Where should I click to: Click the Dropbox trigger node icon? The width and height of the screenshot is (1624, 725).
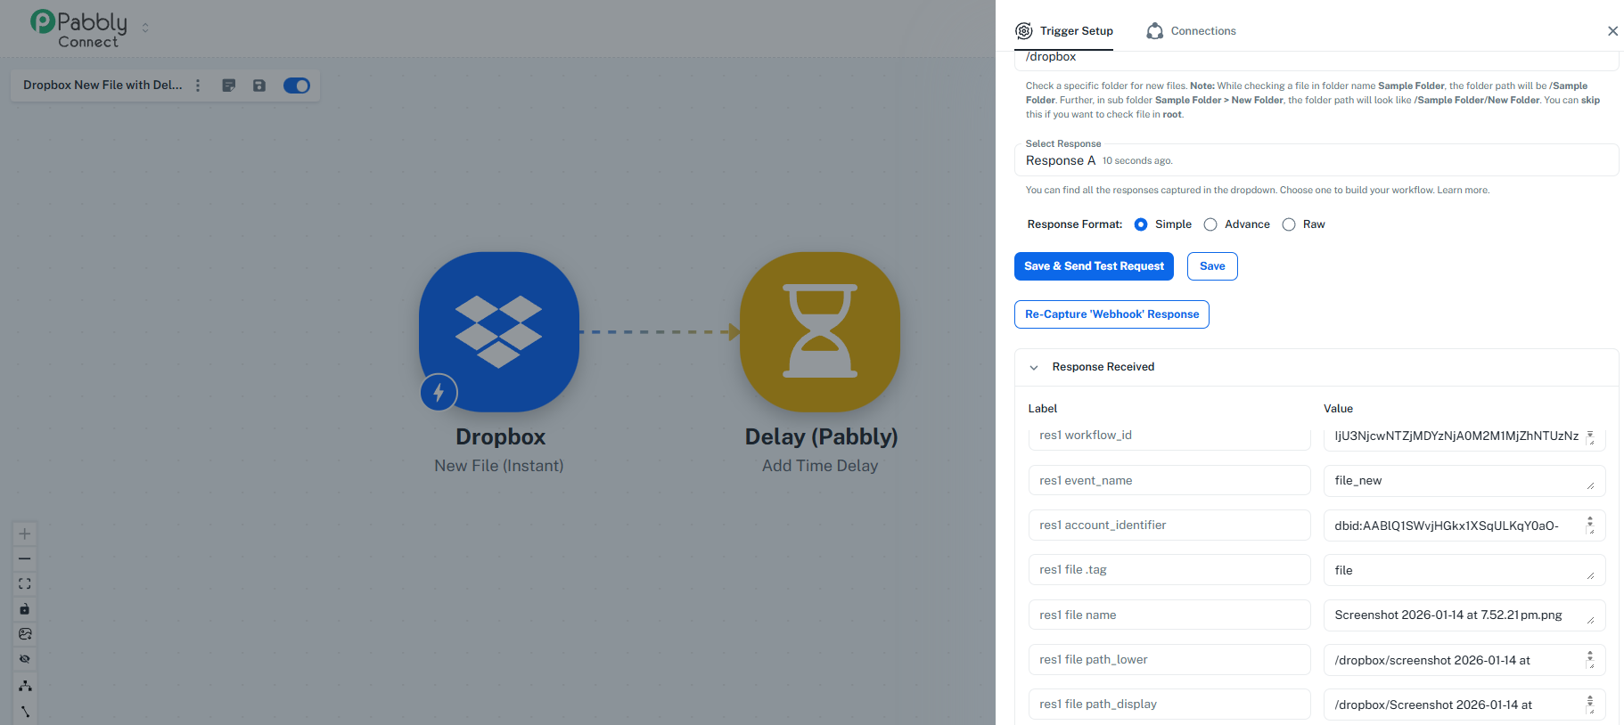pyautogui.click(x=498, y=331)
